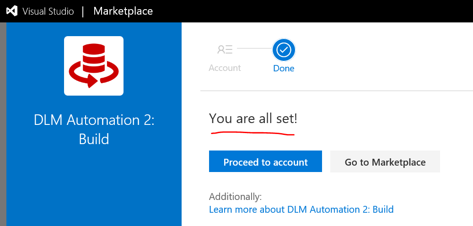Open the Marketplace header link
Screen dimensions: 473x226
(123, 11)
